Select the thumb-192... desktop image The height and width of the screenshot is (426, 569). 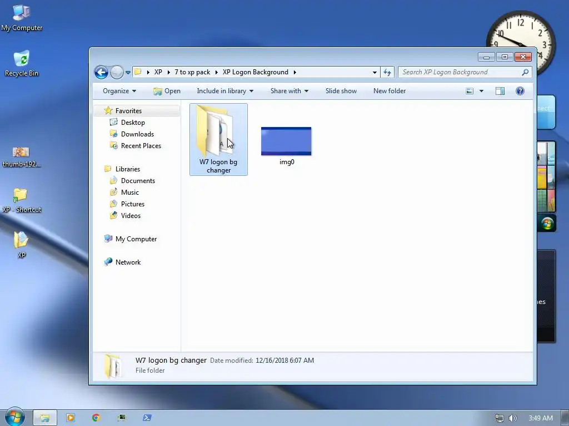point(22,157)
